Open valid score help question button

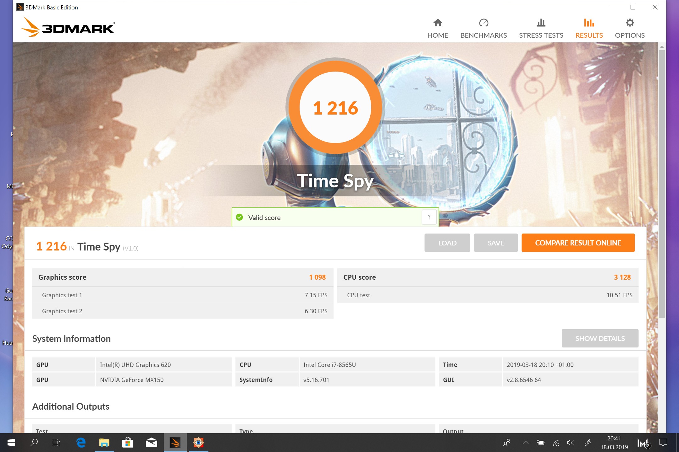429,217
